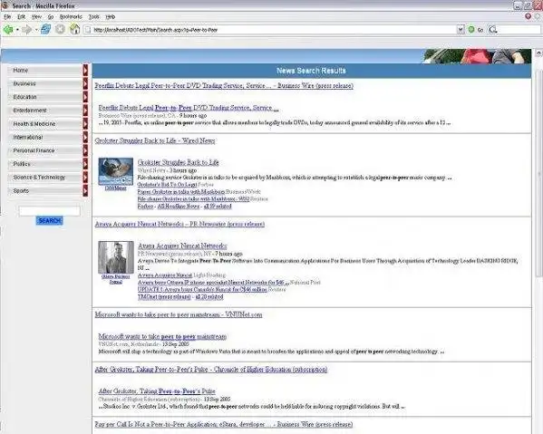This screenshot has width=543, height=434.
Task: Select the Entertainment category in sidebar
Action: 45,110
